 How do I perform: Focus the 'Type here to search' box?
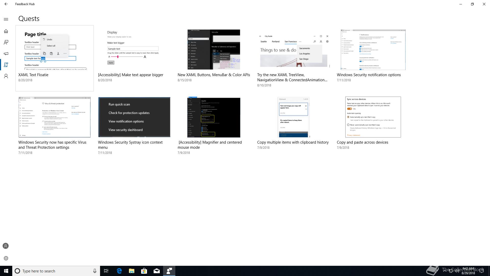(56, 271)
